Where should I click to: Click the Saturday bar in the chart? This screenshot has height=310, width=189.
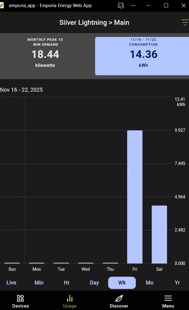click(159, 234)
